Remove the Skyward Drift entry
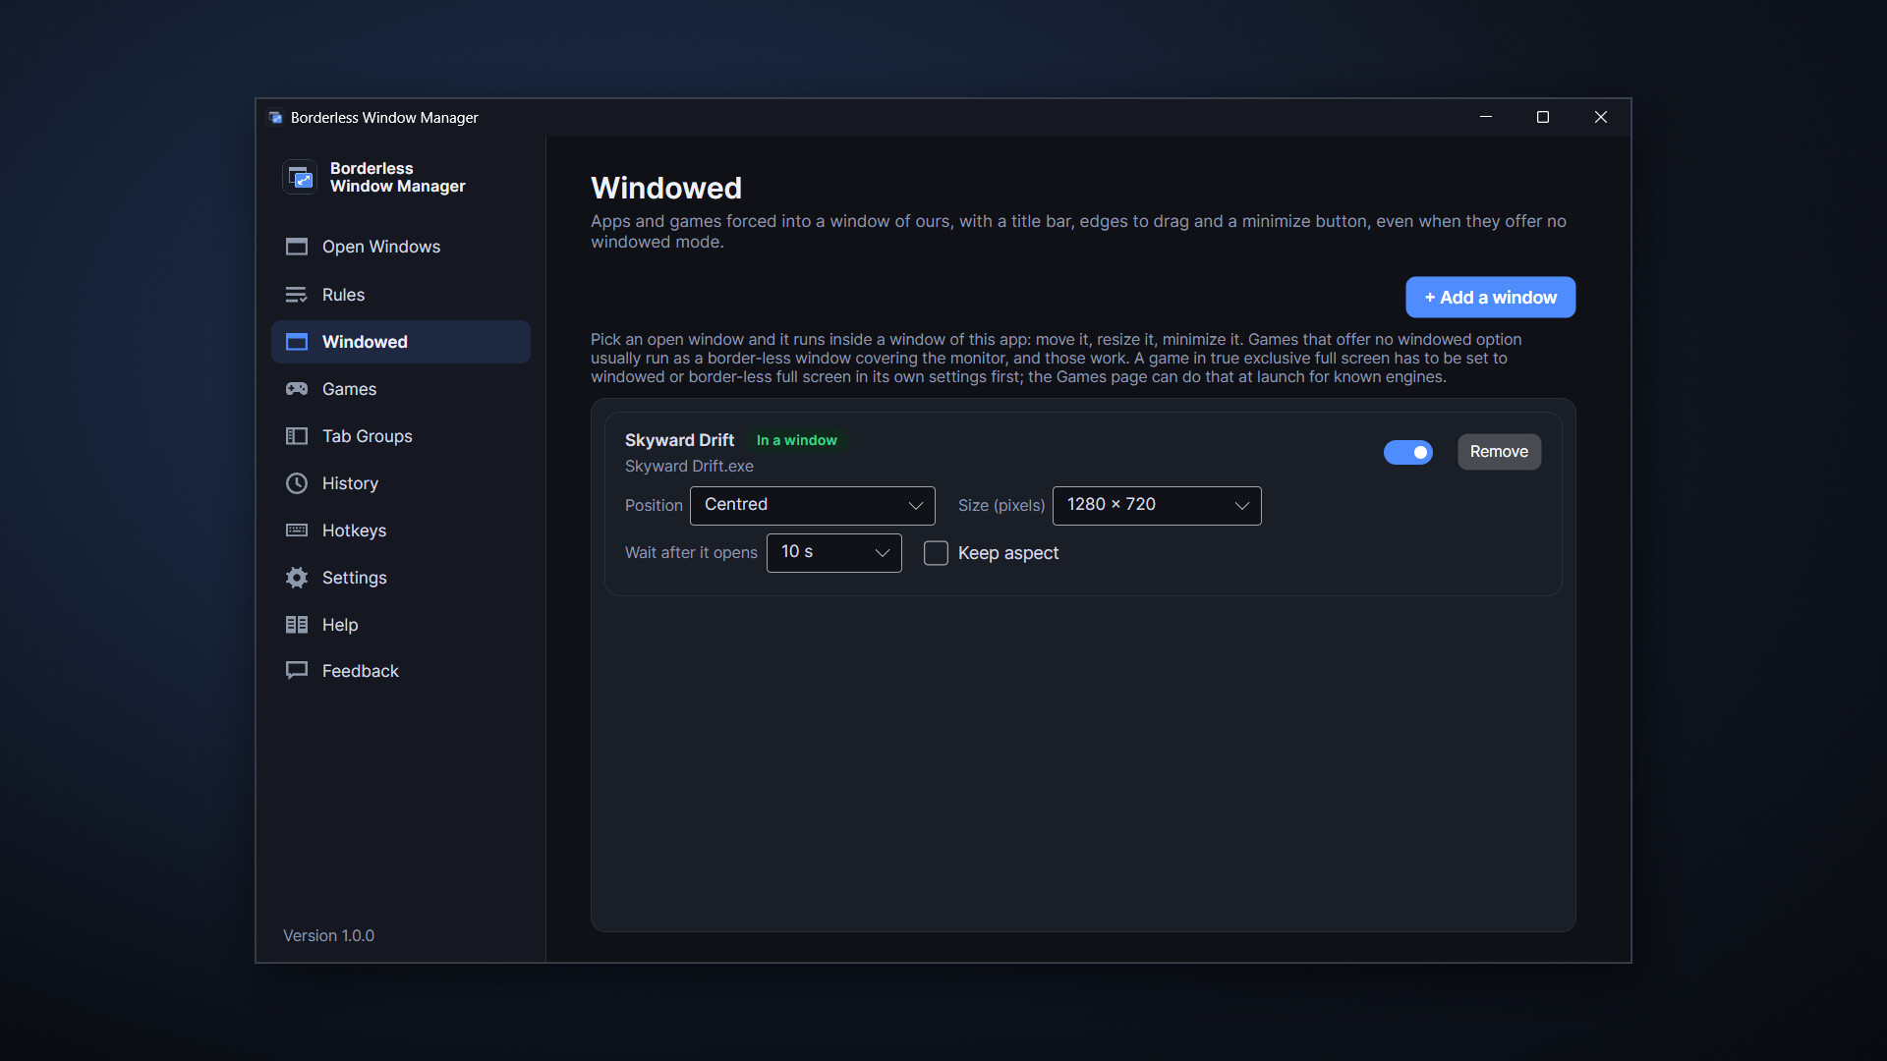 tap(1499, 452)
